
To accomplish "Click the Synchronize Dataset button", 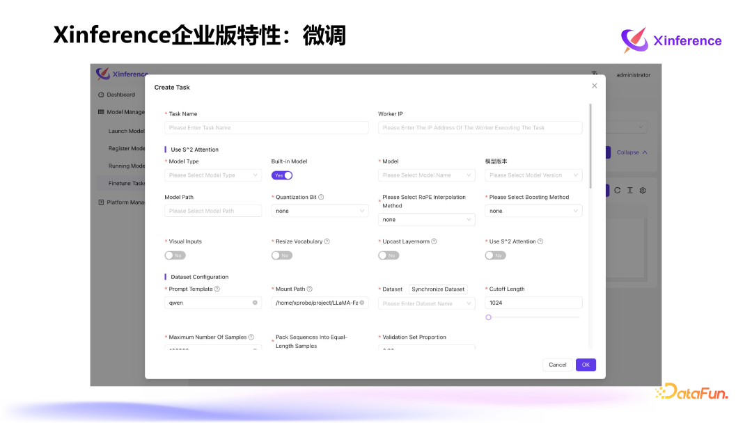I will tap(438, 289).
